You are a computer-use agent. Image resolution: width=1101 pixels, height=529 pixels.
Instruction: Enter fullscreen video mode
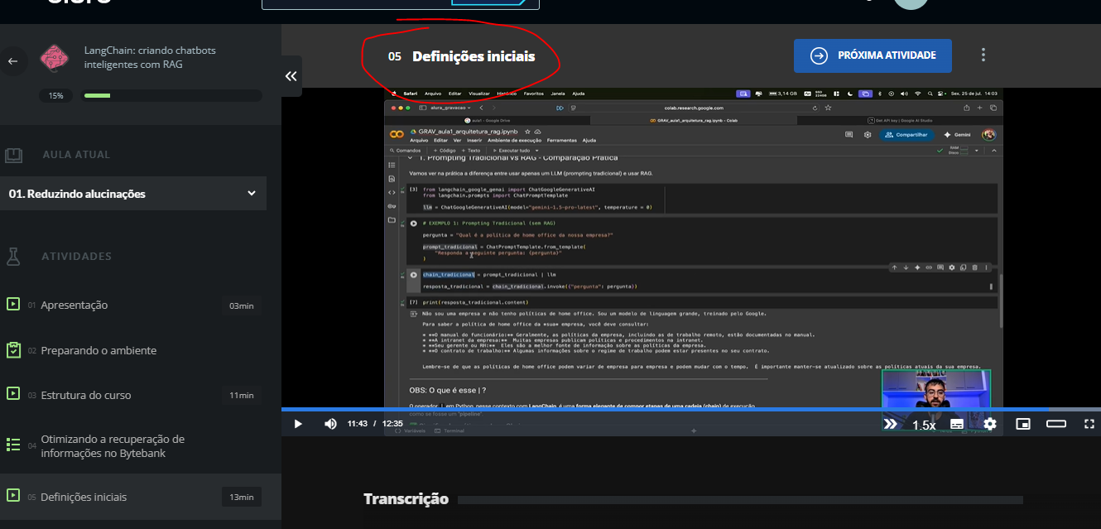tap(1089, 424)
